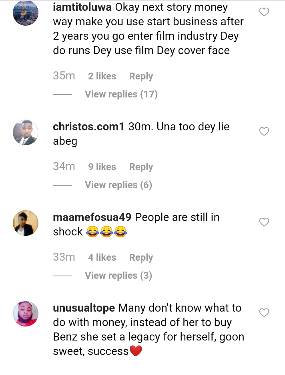Expand View replies (6)

(118, 185)
